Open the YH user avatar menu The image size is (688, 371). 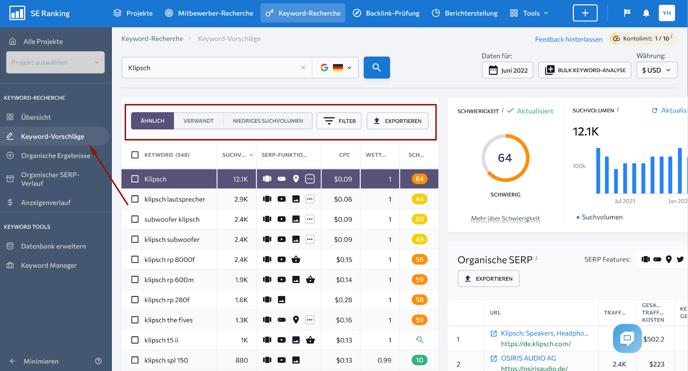(x=667, y=13)
